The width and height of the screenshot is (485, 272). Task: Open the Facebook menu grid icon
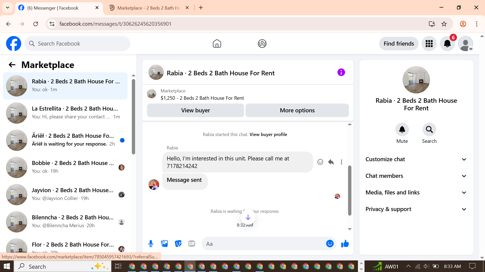tap(429, 44)
